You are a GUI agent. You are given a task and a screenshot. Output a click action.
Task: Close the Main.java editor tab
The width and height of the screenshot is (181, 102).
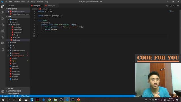42,6
